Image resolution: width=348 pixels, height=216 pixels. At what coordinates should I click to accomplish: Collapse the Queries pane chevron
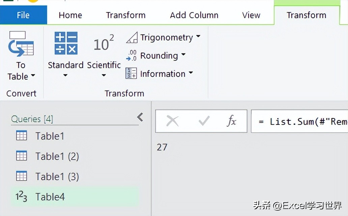[140, 117]
